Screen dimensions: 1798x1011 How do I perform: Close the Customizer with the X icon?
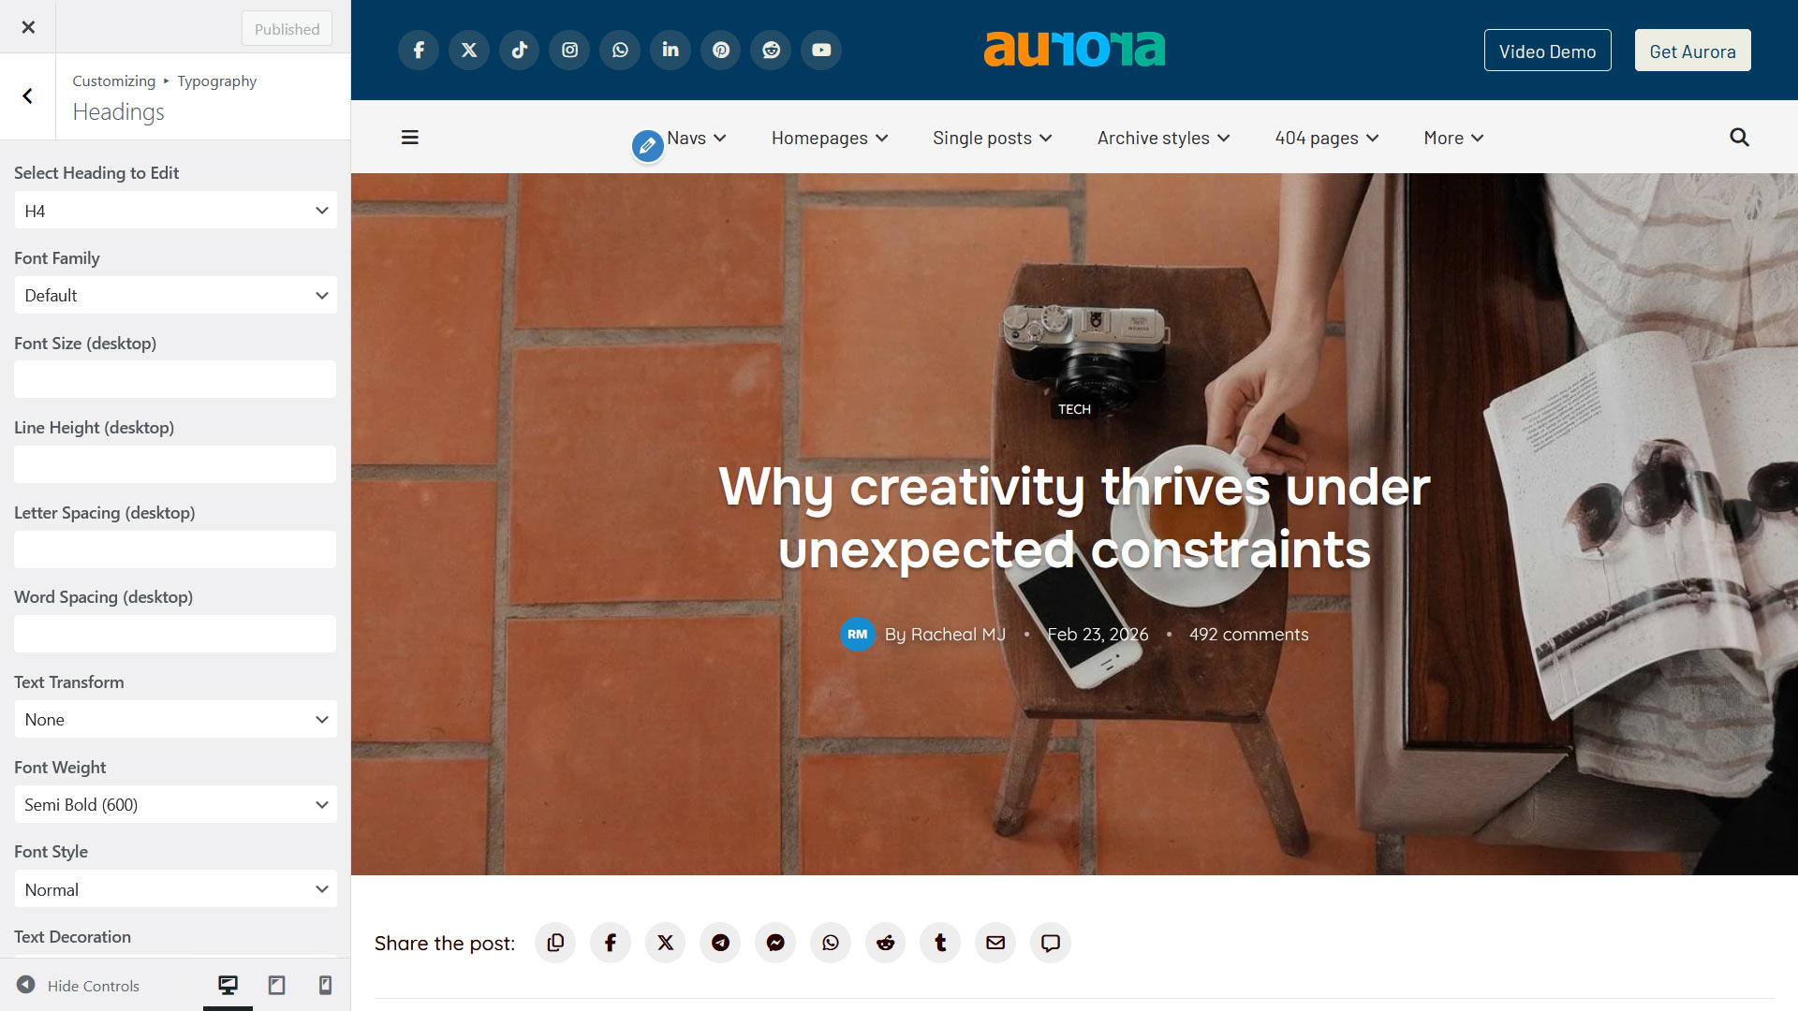pyautogui.click(x=28, y=27)
